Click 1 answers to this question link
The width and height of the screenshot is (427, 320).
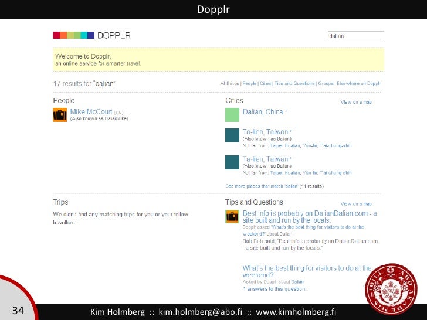[x=274, y=289]
